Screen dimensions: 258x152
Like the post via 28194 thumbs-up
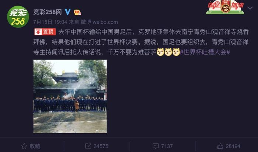(x=220, y=146)
